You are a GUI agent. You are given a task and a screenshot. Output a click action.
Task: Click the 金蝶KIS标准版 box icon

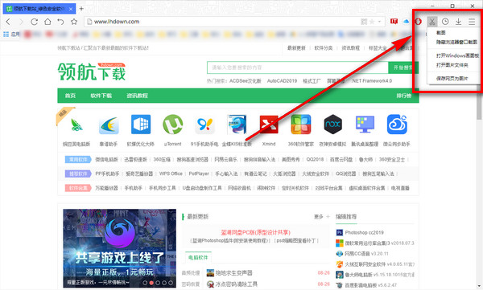click(237, 125)
